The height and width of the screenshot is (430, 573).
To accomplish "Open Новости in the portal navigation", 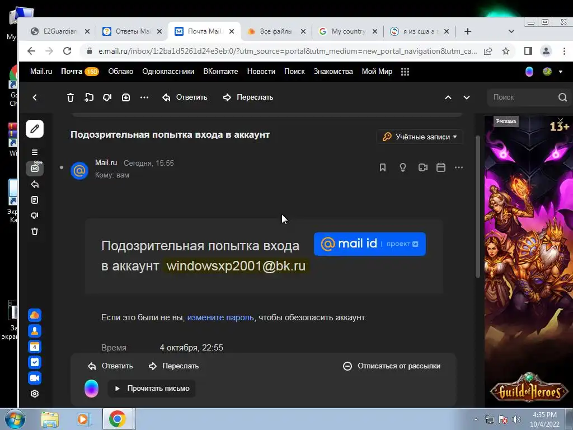I will (x=261, y=71).
